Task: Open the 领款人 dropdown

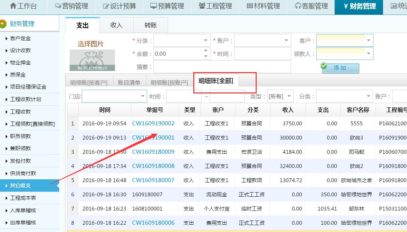Action: tap(368, 54)
